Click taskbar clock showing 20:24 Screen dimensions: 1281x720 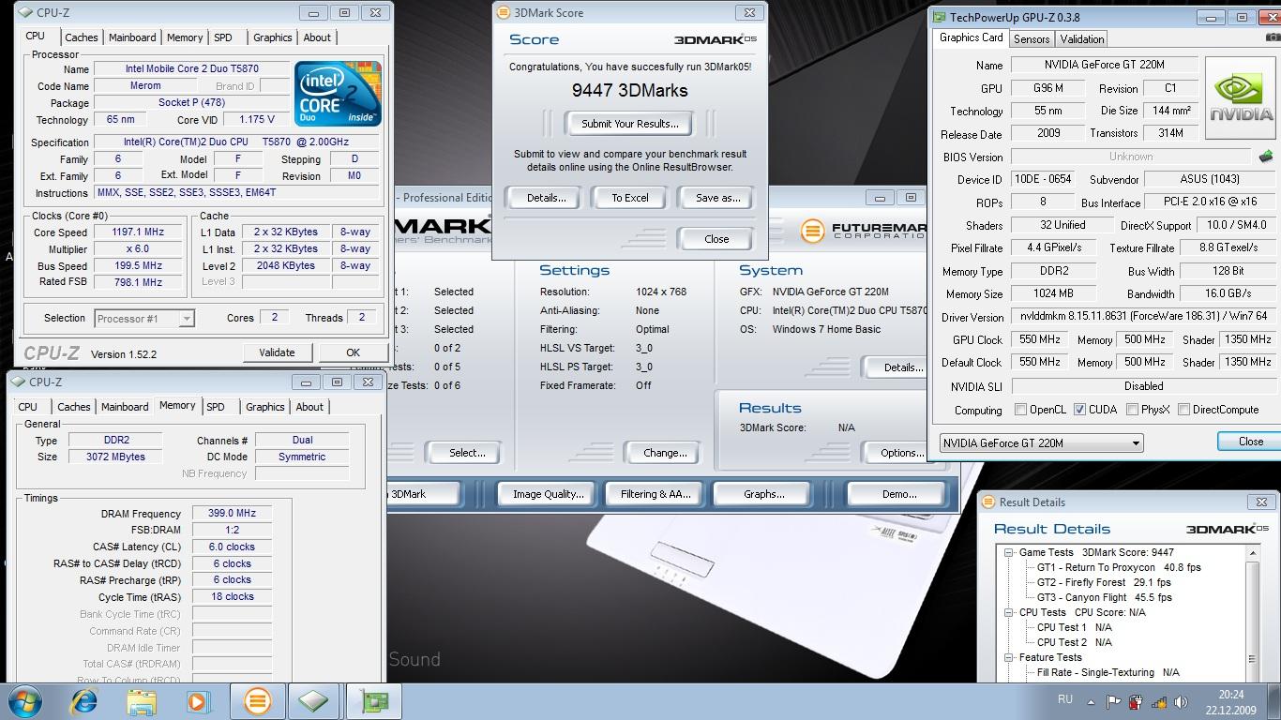click(x=1231, y=701)
